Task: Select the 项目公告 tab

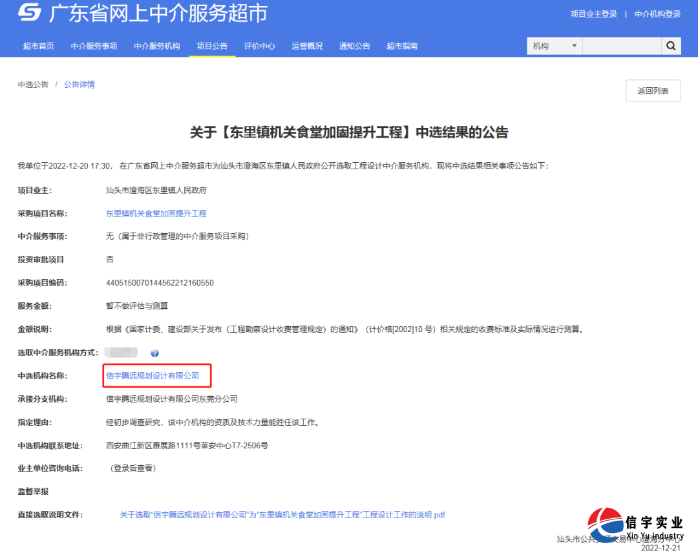Action: (x=211, y=46)
